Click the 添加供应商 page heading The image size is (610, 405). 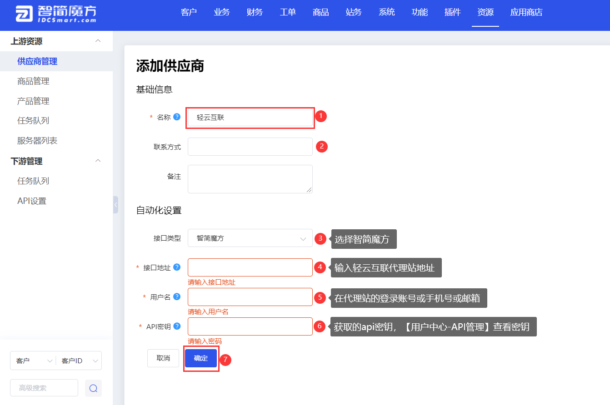pos(170,66)
